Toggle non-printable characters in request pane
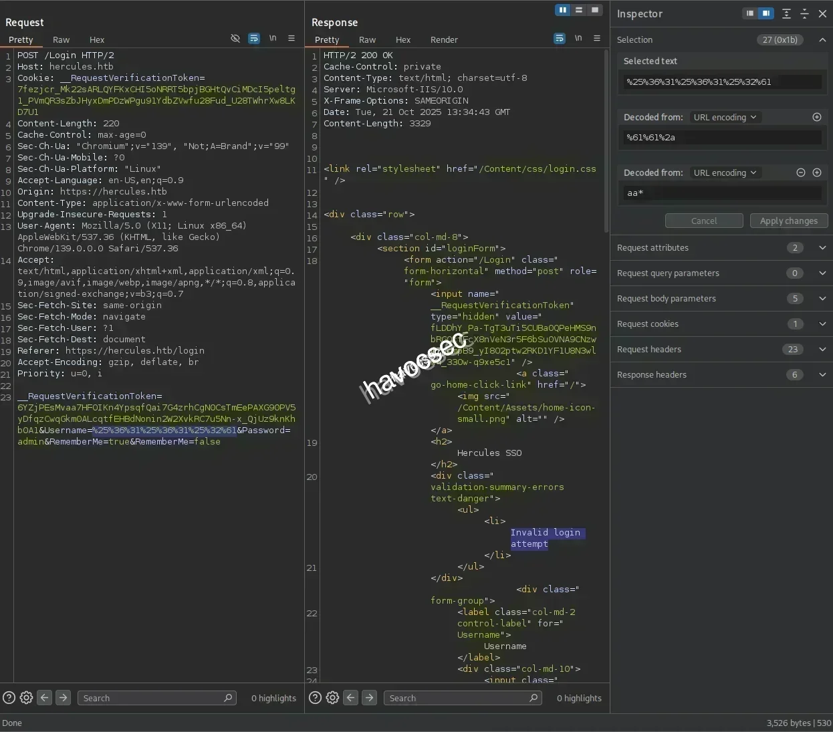 pyautogui.click(x=273, y=39)
